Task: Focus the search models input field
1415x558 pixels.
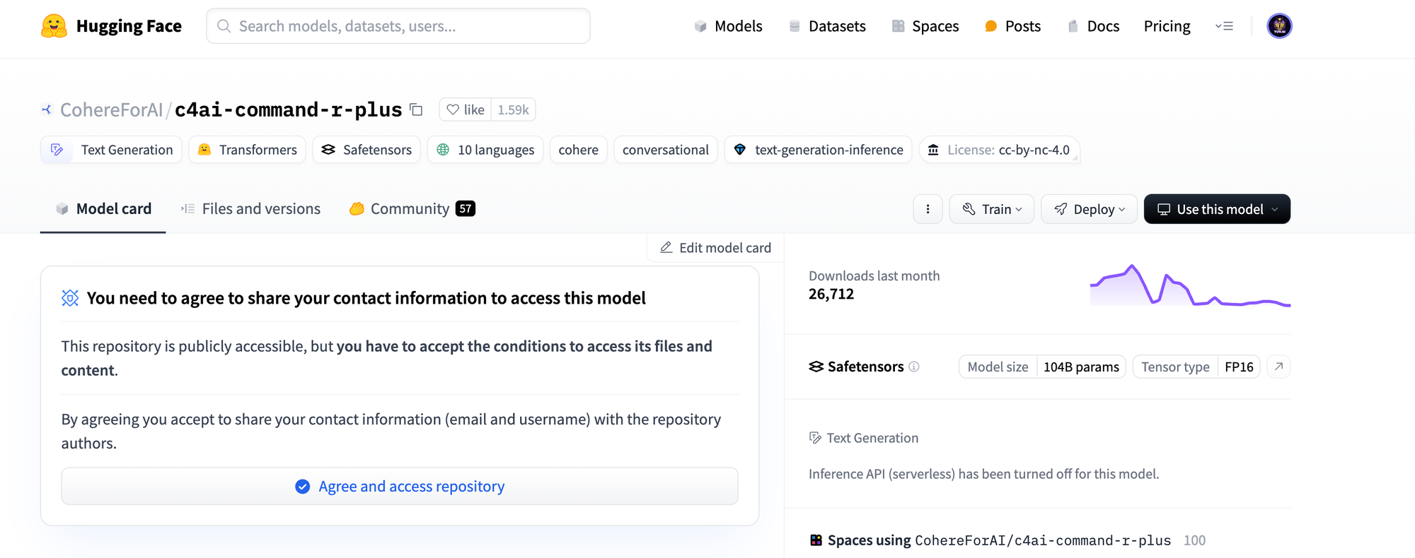Action: click(x=398, y=26)
